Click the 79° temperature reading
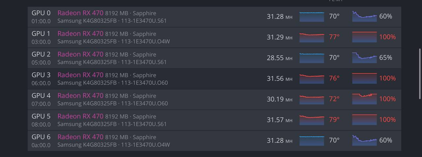 pyautogui.click(x=334, y=119)
